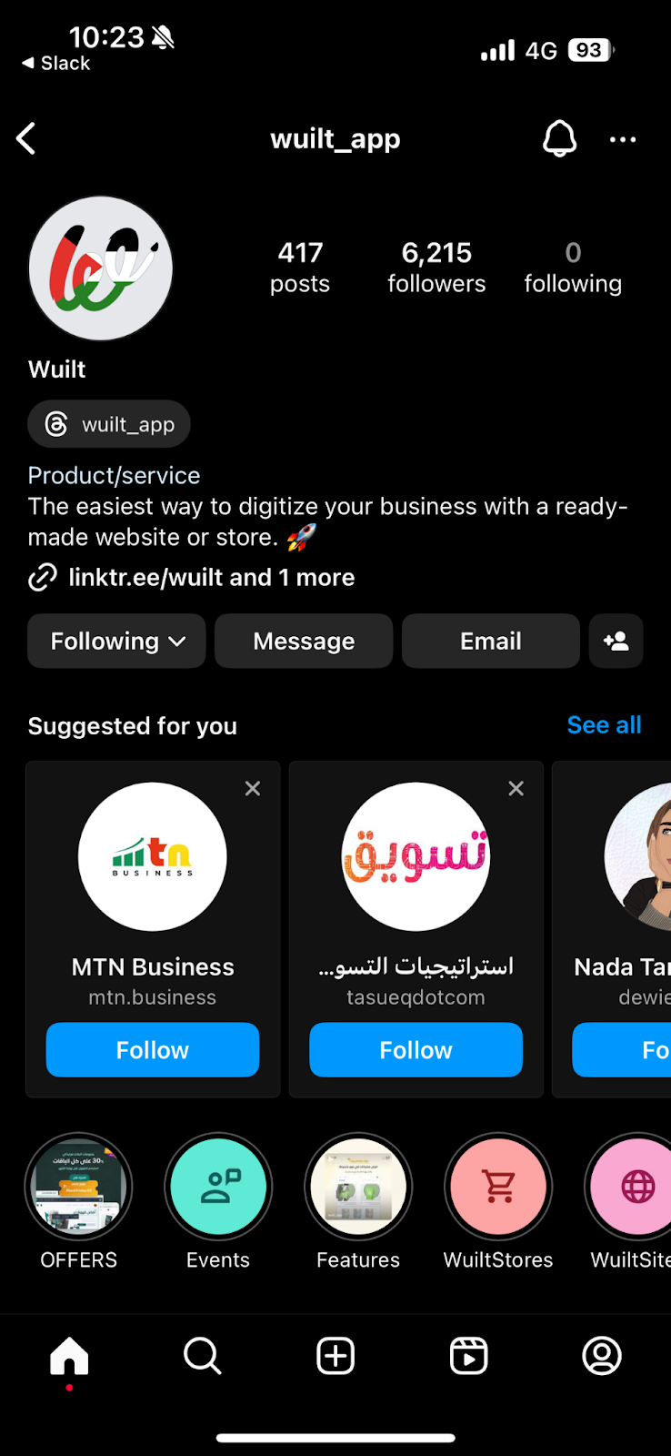Tap the create new post plus icon
This screenshot has height=1456, width=671.
pyautogui.click(x=335, y=1356)
